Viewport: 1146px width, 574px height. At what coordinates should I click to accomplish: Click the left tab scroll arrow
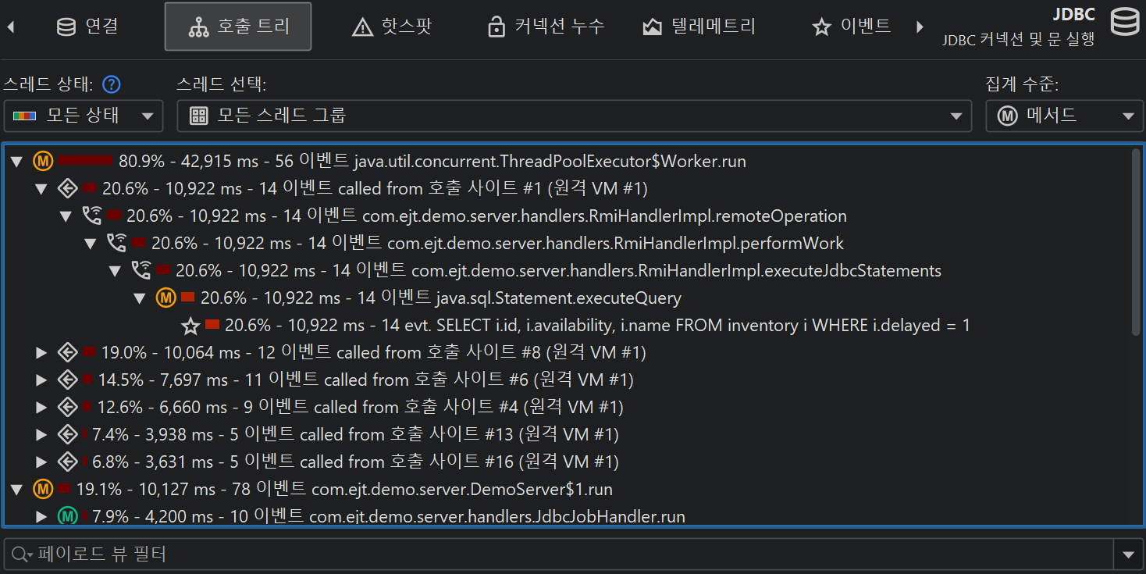coord(11,27)
